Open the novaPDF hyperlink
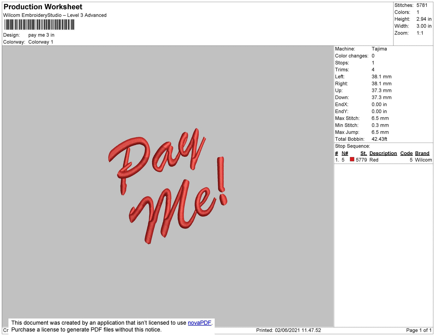 click(x=200, y=323)
